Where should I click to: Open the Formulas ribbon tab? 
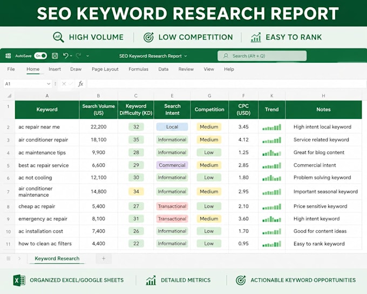(x=138, y=69)
